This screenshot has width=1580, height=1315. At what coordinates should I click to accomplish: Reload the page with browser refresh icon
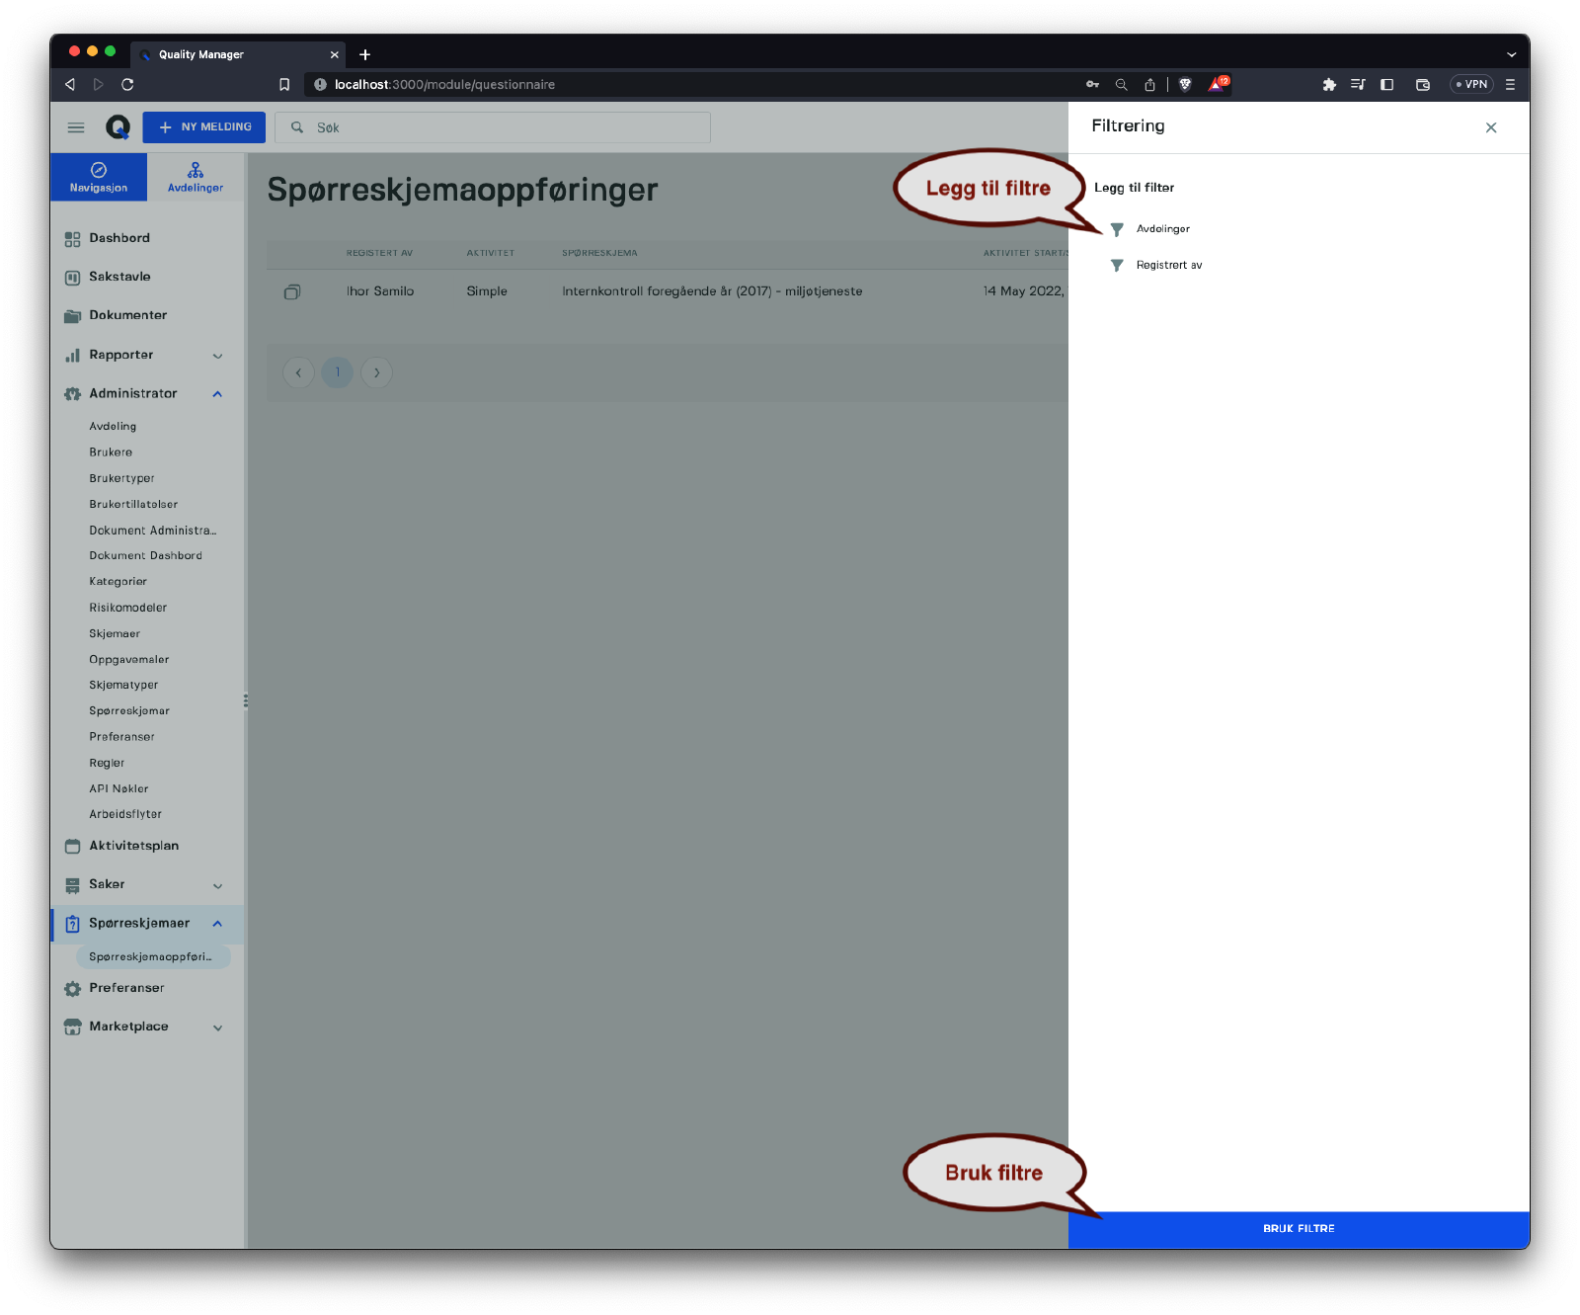[x=127, y=85]
